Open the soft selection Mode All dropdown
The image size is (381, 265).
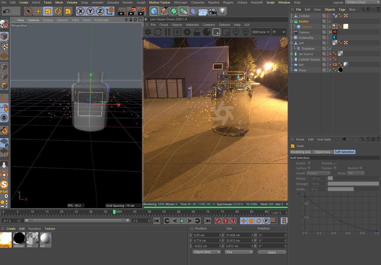tap(356, 173)
